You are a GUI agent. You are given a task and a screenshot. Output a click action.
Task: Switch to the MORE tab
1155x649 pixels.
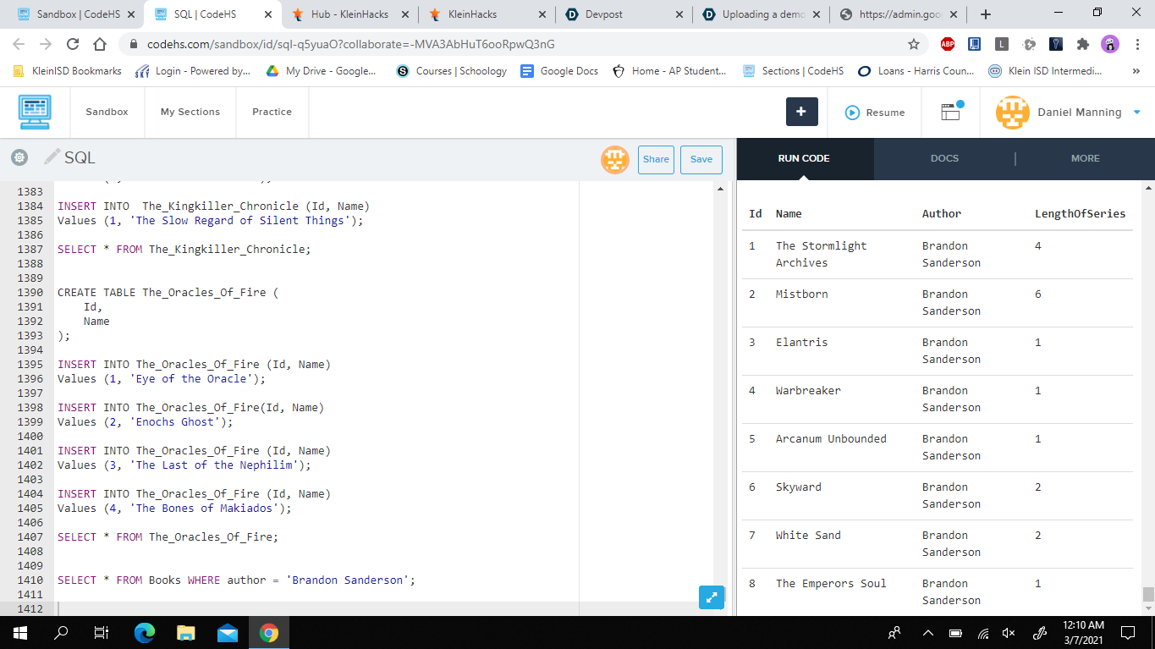pyautogui.click(x=1085, y=158)
